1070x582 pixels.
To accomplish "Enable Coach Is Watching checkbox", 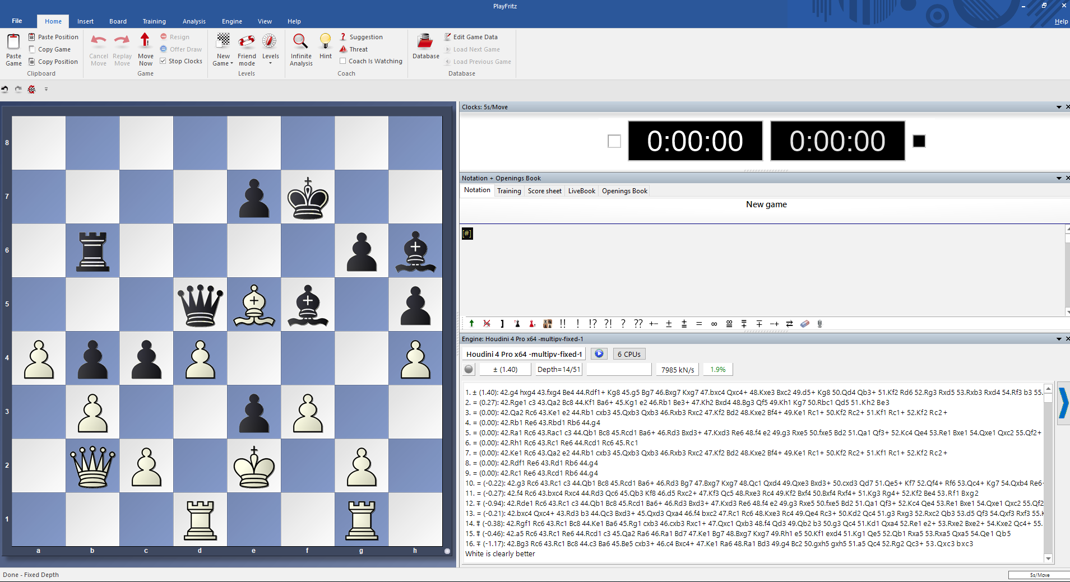I will (x=342, y=61).
